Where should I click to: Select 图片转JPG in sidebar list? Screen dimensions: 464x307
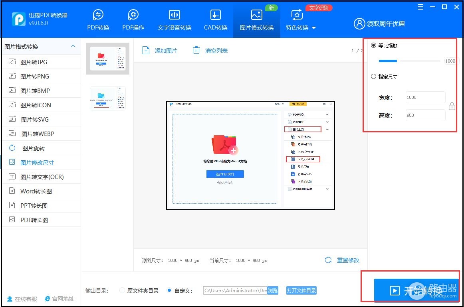(x=42, y=62)
